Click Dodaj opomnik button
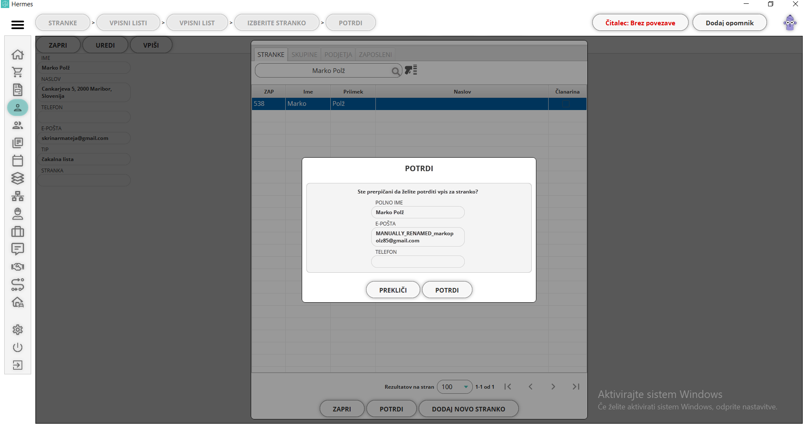Image resolution: width=809 pixels, height=430 pixels. click(x=729, y=23)
